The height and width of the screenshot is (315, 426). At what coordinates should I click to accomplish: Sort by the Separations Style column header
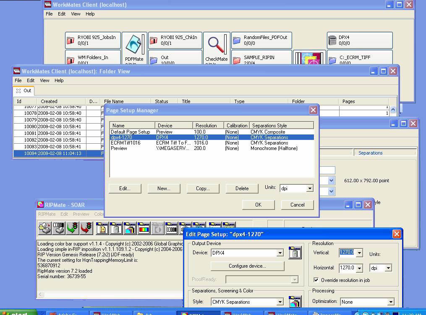[282, 126]
